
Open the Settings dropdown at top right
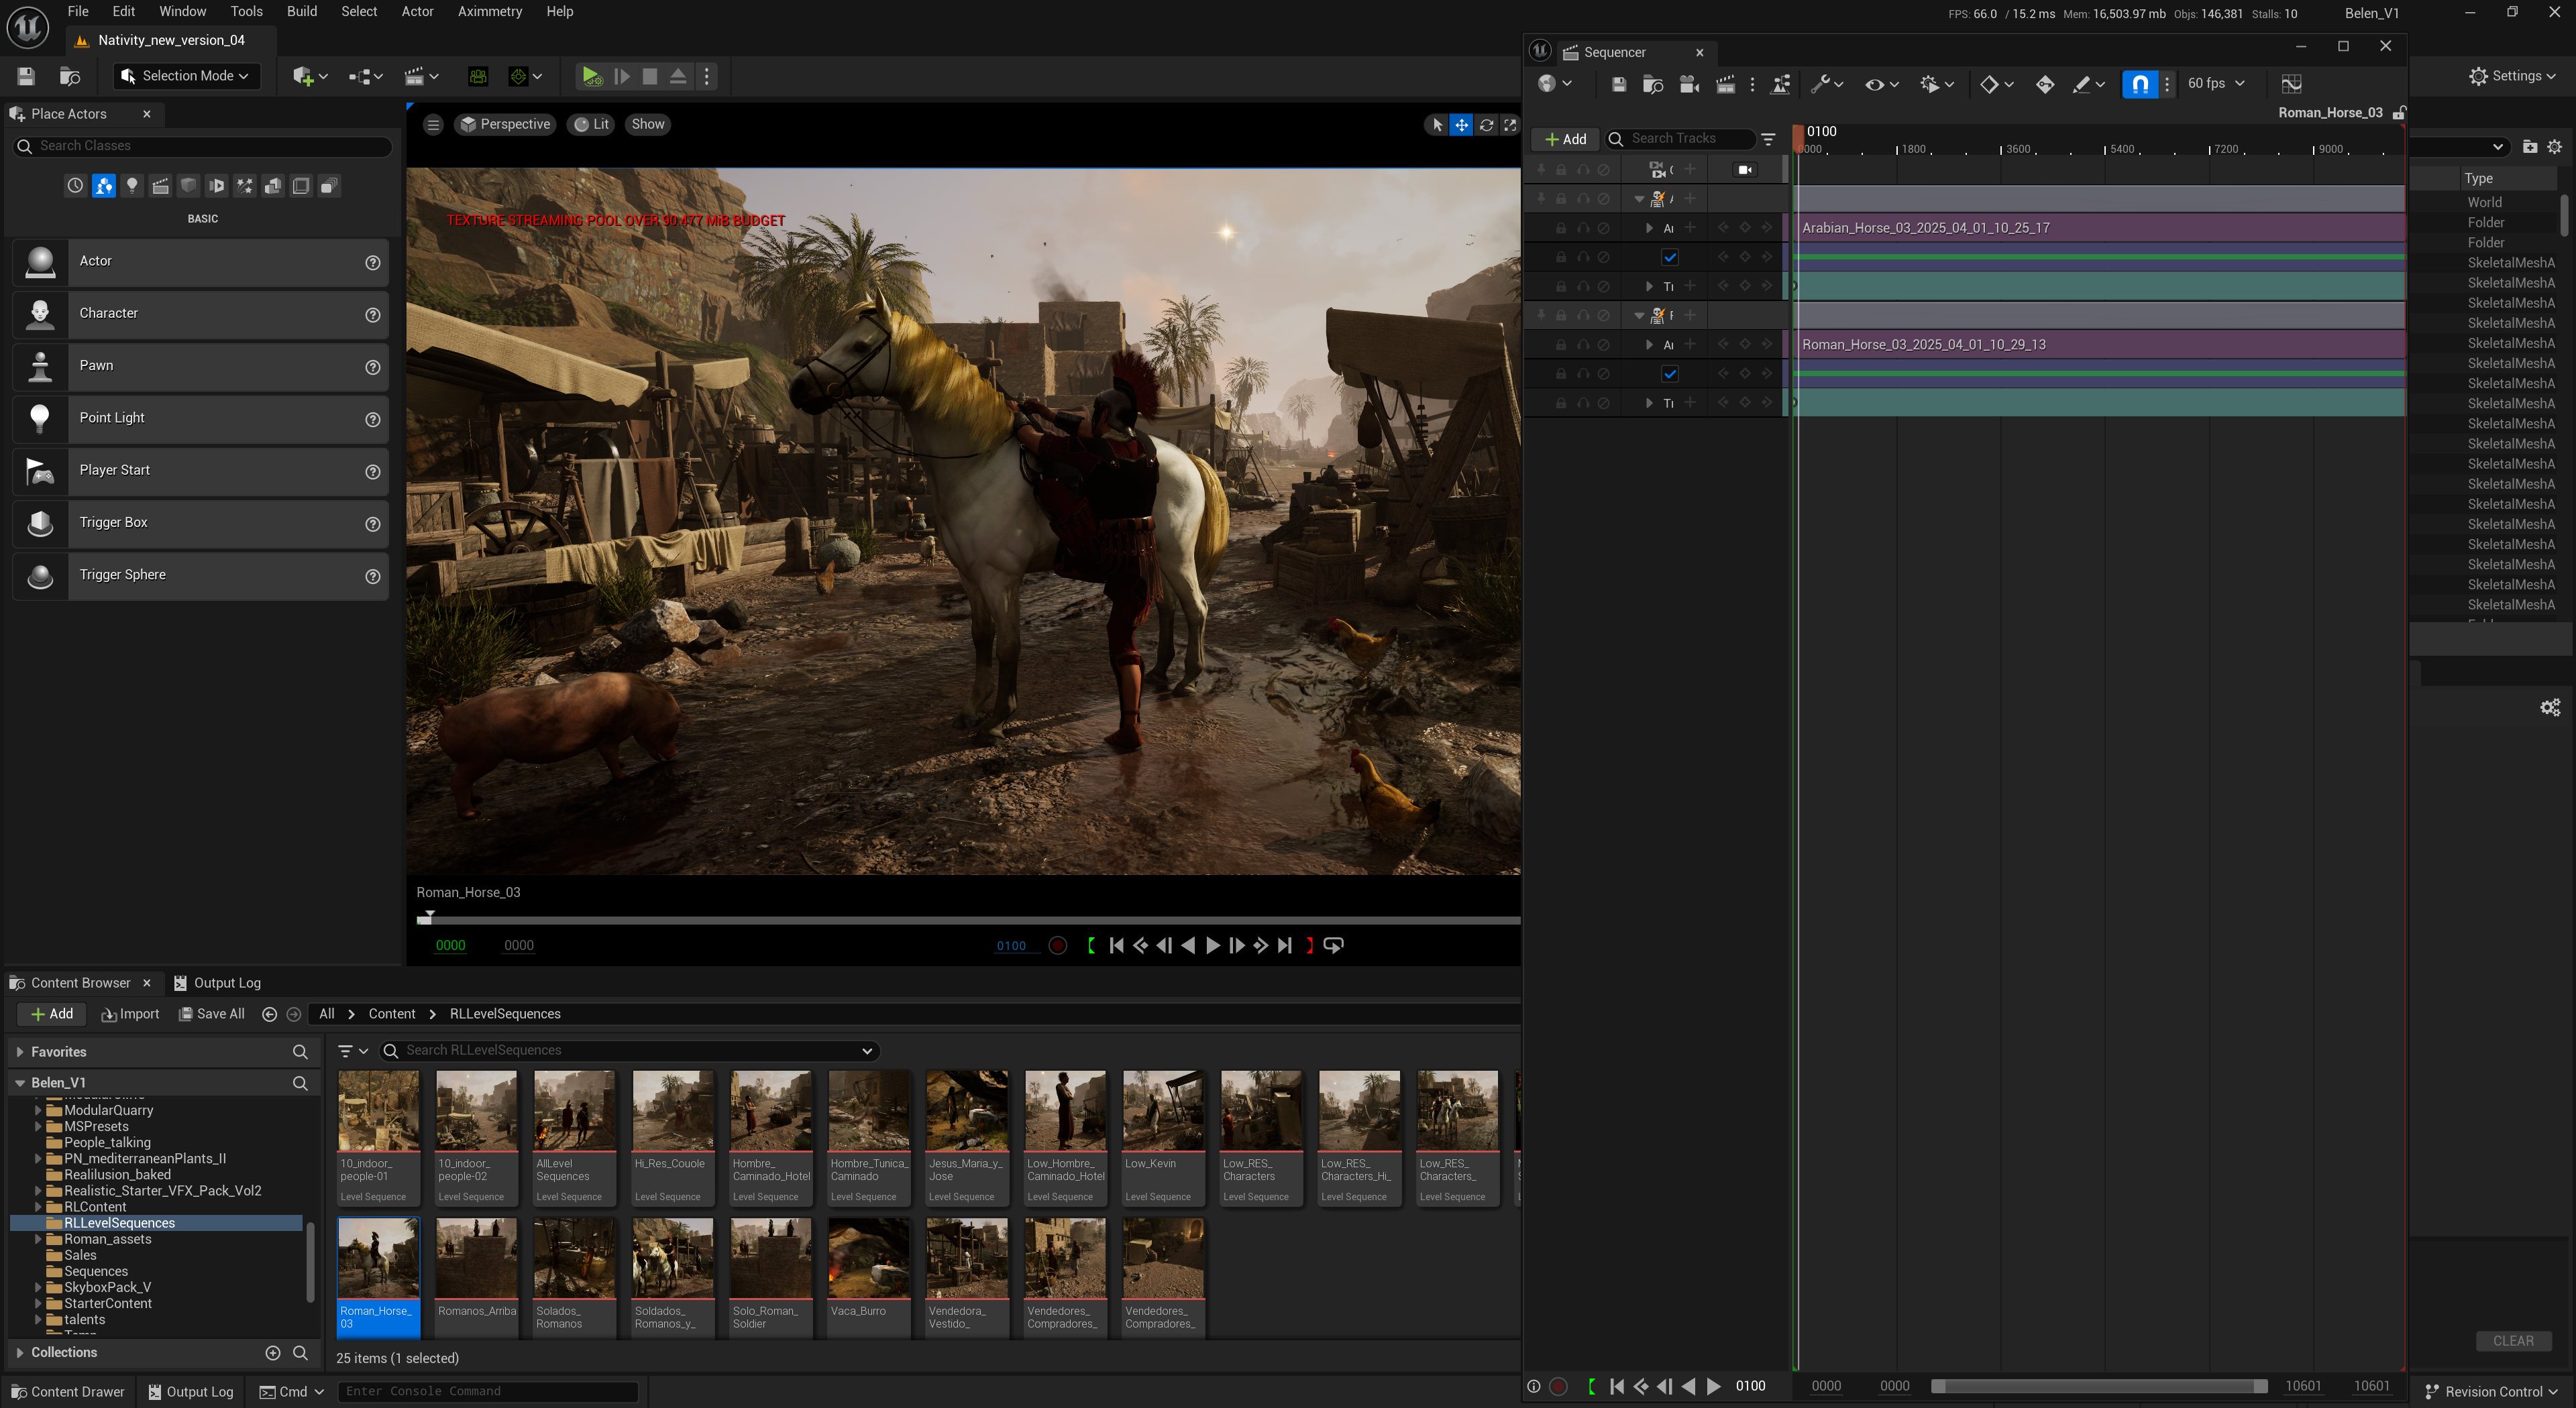tap(2512, 76)
